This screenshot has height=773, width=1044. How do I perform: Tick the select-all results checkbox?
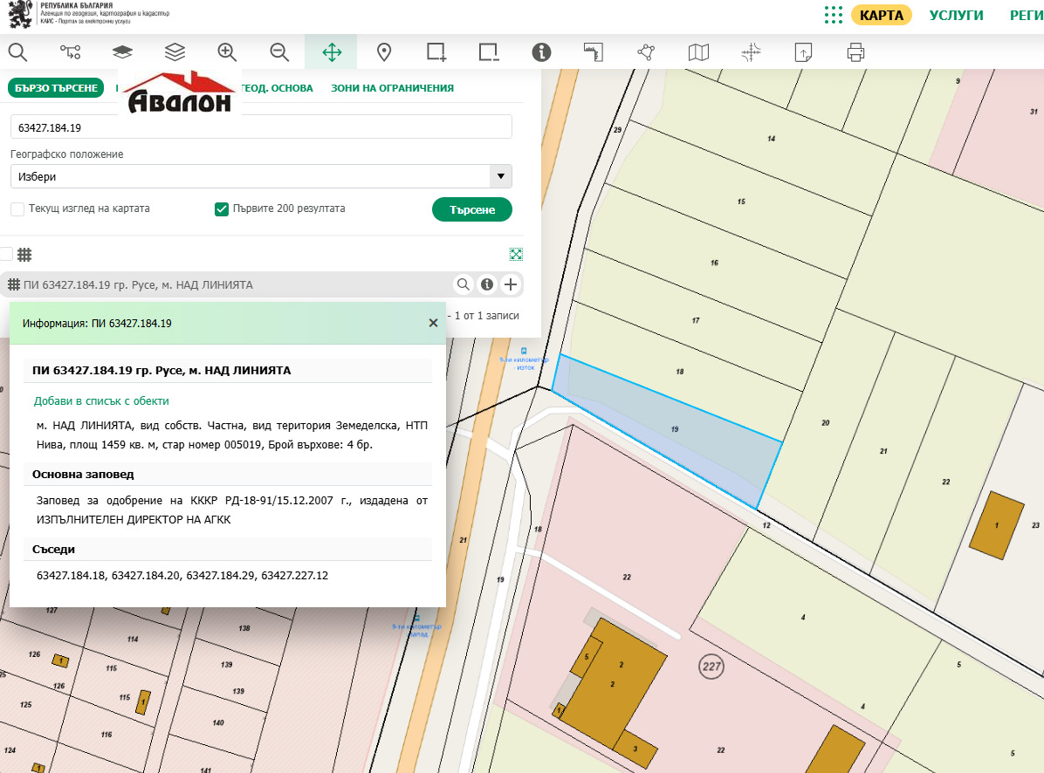(x=6, y=254)
